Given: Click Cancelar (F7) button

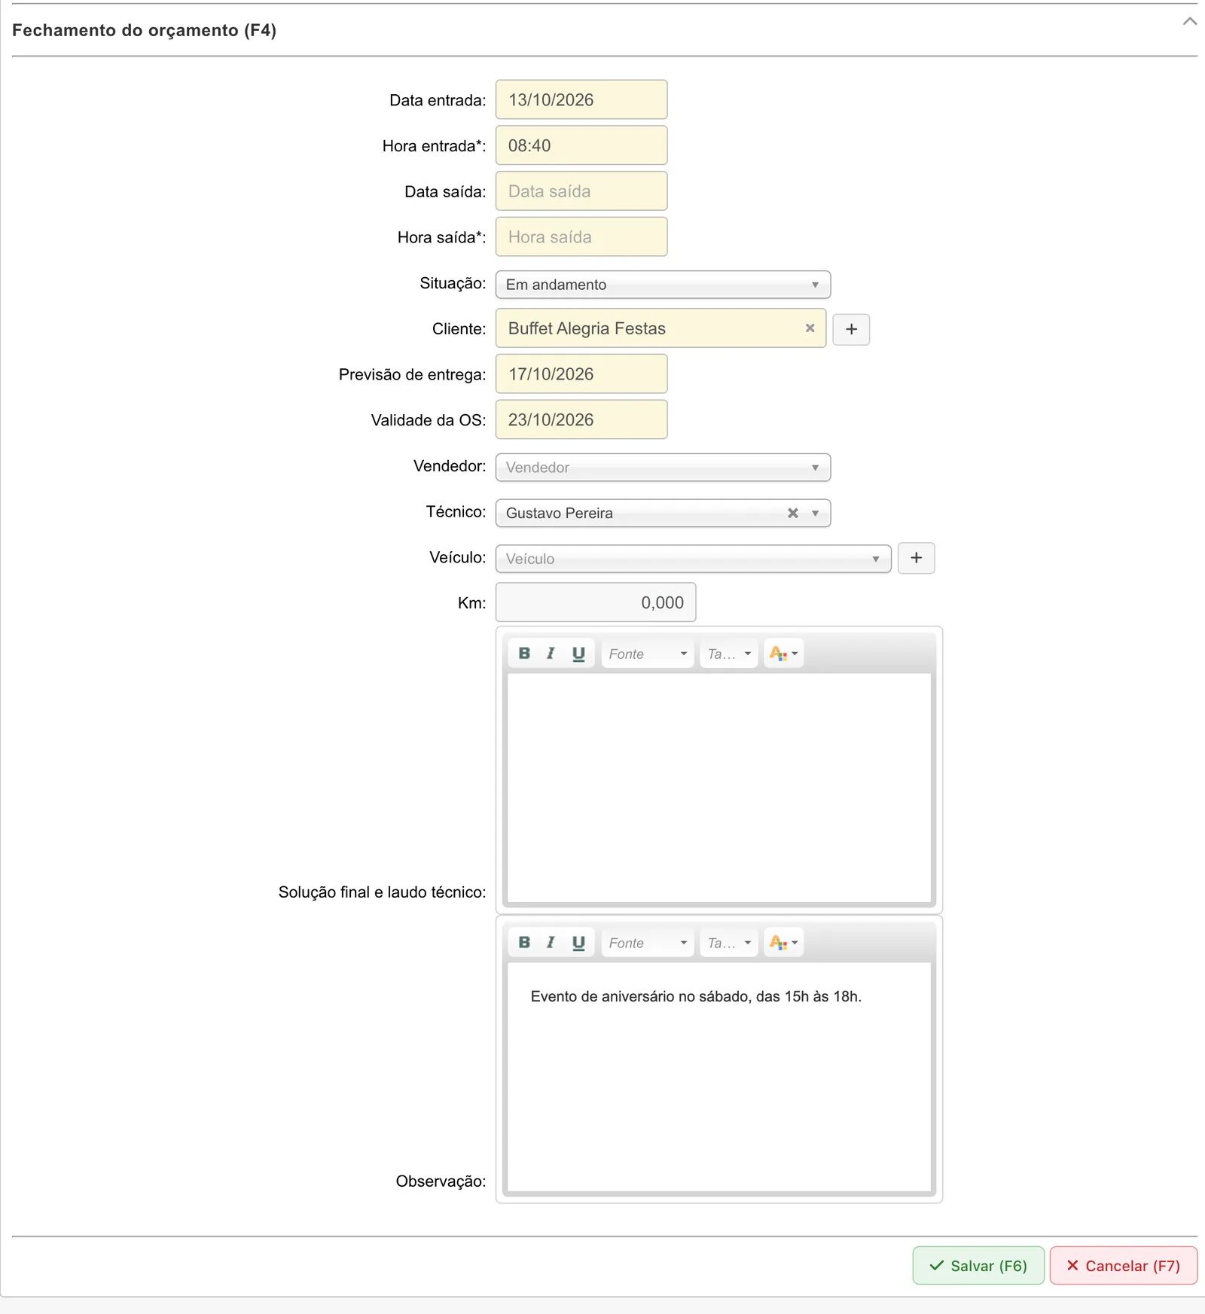Looking at the screenshot, I should pyautogui.click(x=1124, y=1266).
